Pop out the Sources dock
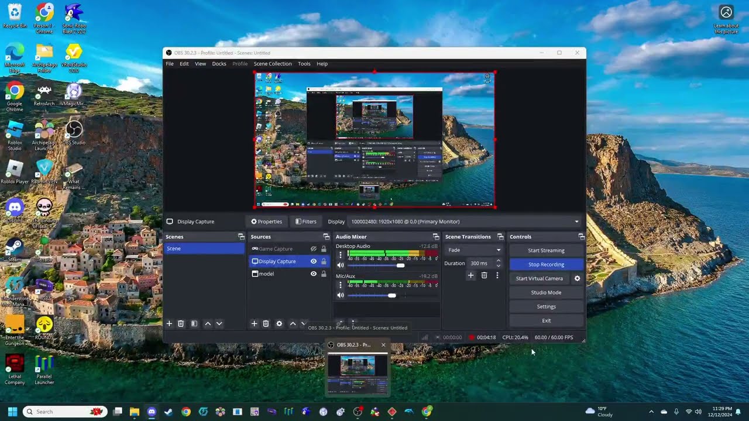The height and width of the screenshot is (421, 749). [x=326, y=237]
